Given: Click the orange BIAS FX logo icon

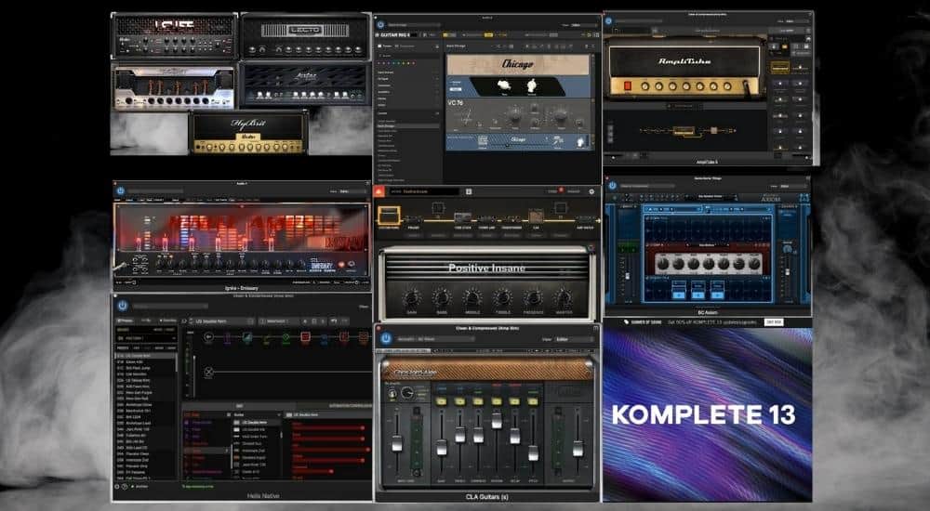Looking at the screenshot, I should pos(379,191).
